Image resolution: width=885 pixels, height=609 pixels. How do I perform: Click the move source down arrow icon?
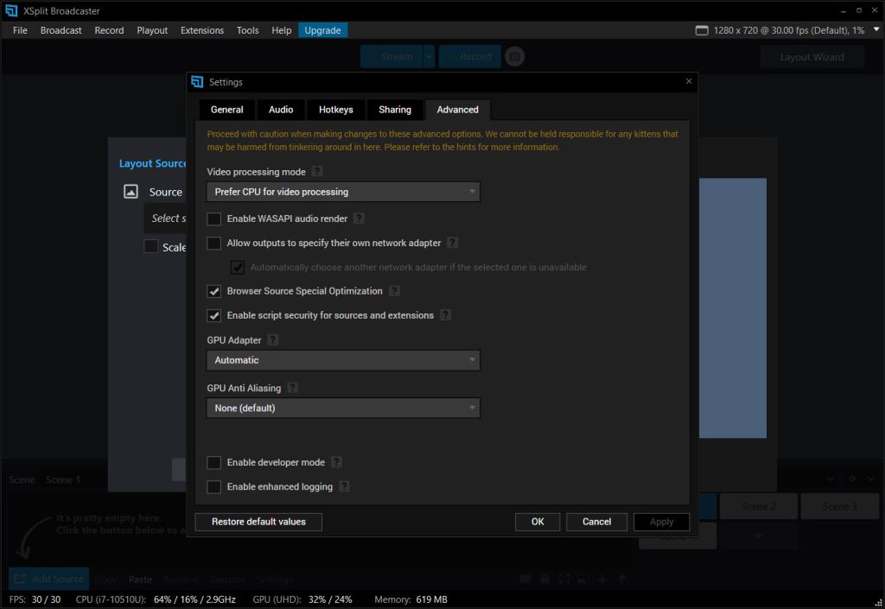point(602,579)
